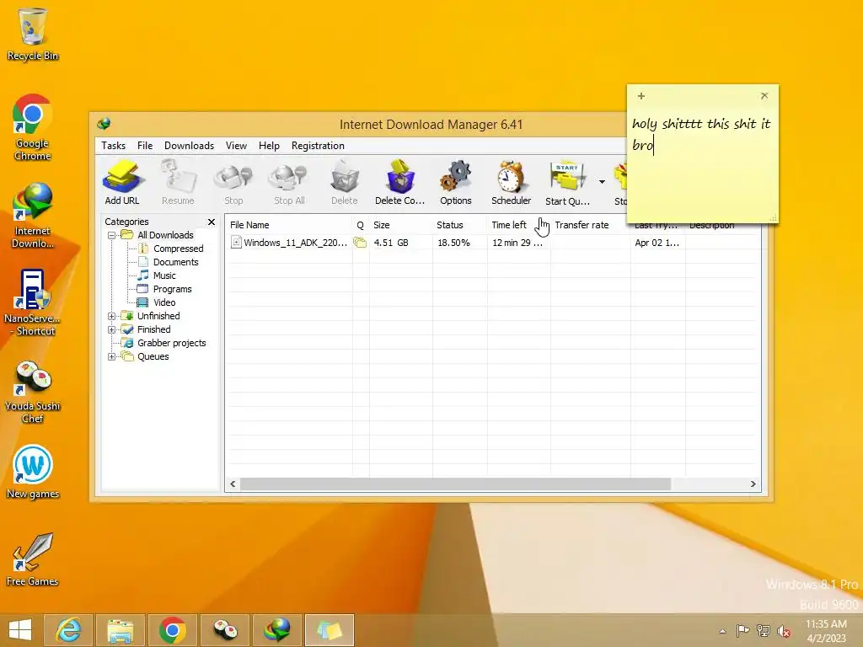Click the Start Queue toolbar icon
Image resolution: width=863 pixels, height=647 pixels.
pyautogui.click(x=567, y=182)
